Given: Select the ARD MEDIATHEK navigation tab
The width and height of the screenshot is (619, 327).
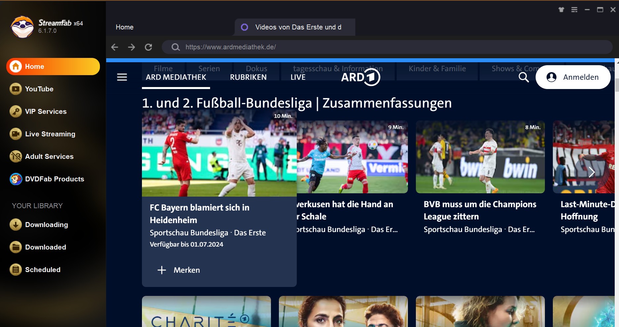Looking at the screenshot, I should pos(176,77).
